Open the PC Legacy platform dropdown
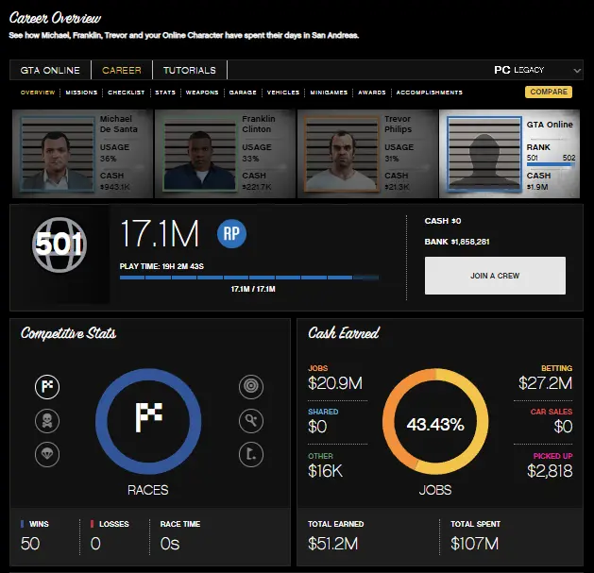The image size is (594, 573). [537, 70]
